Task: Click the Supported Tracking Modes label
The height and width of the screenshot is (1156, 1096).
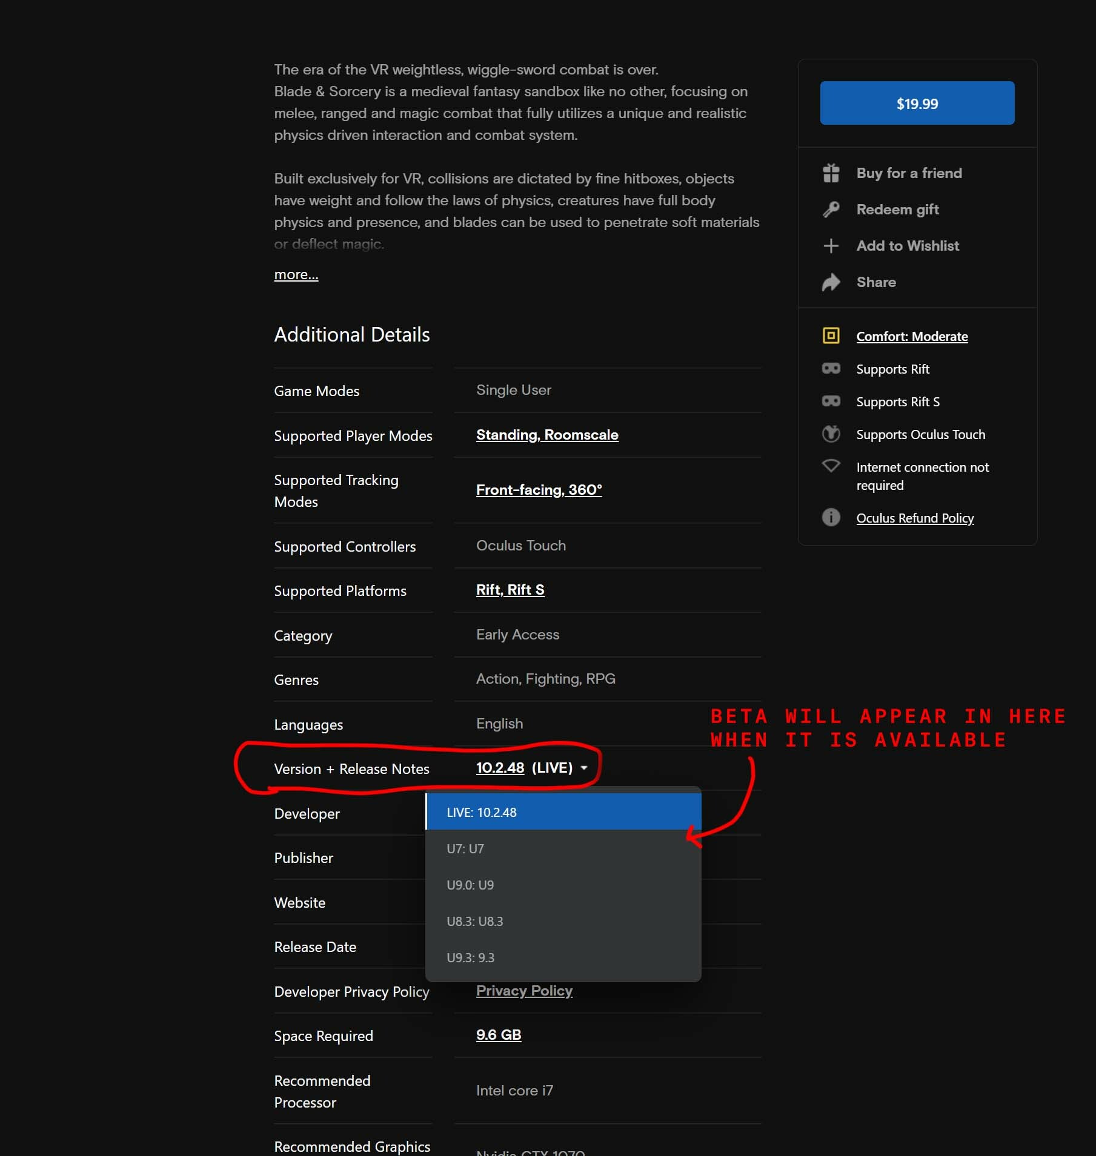Action: [x=336, y=491]
